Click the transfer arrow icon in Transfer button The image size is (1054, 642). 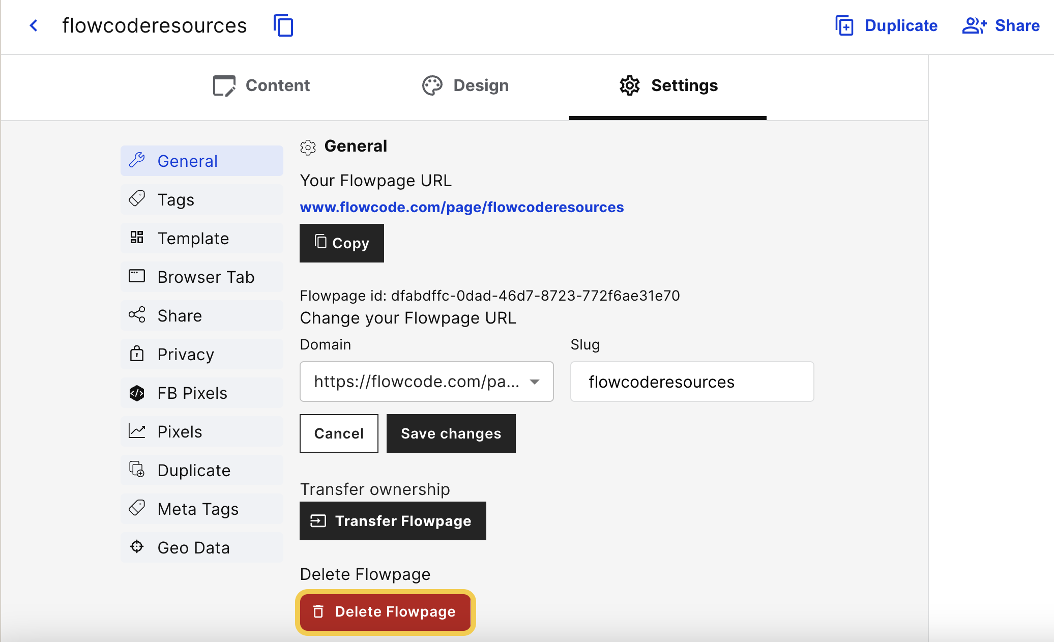click(x=318, y=521)
